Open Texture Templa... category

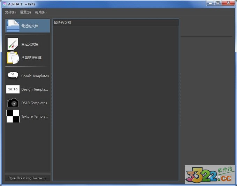35,117
